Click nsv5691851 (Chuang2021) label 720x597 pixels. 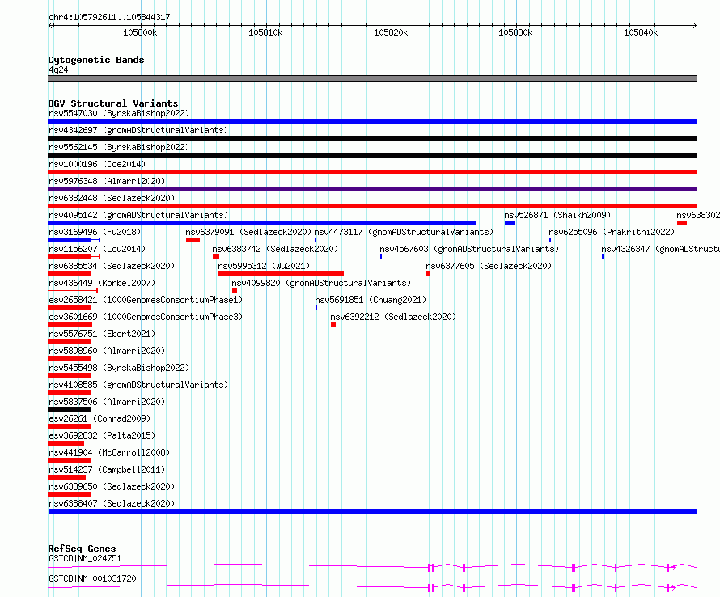pos(371,300)
